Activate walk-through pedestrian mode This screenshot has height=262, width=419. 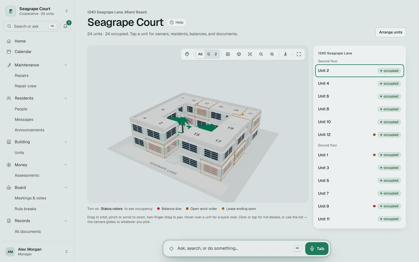click(285, 54)
